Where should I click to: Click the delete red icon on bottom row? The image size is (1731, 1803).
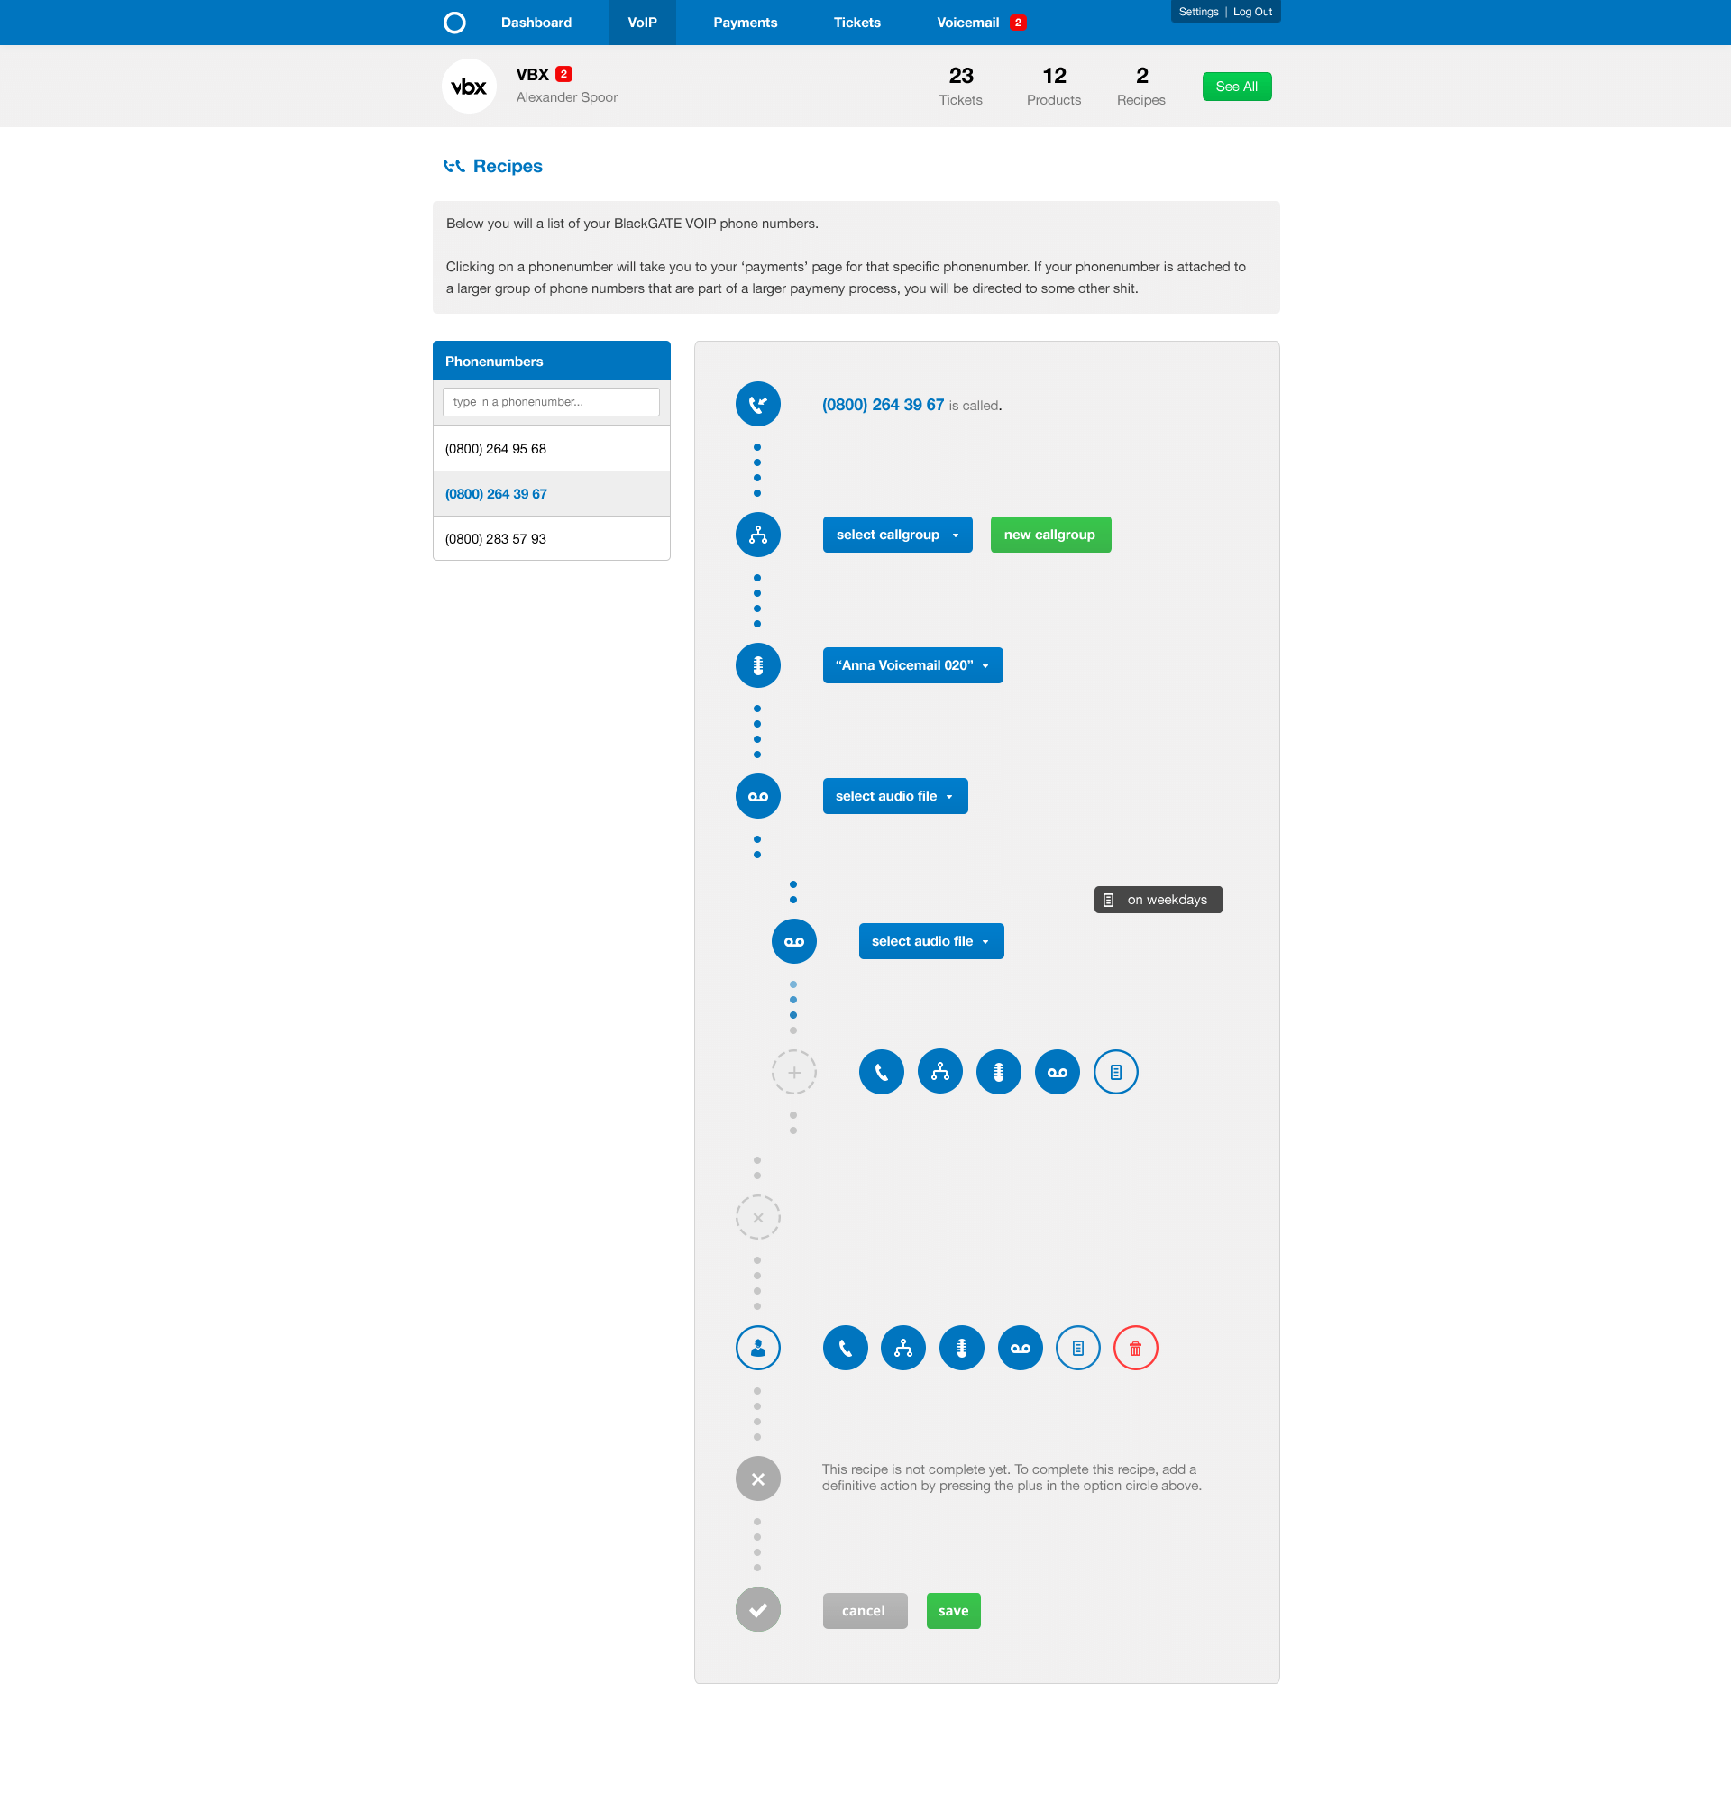click(1137, 1348)
